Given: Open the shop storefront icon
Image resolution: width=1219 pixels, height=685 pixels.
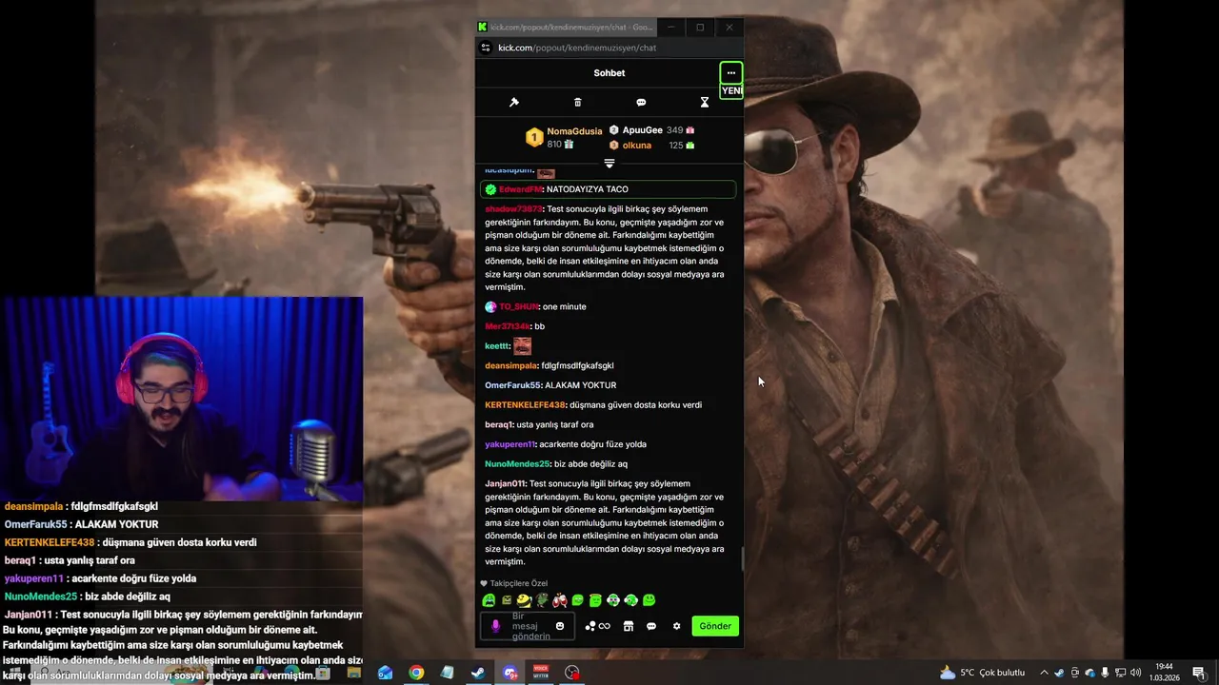Looking at the screenshot, I should (628, 626).
